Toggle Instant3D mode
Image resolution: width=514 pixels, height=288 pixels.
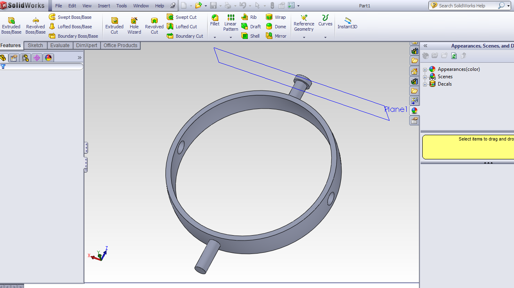[347, 23]
